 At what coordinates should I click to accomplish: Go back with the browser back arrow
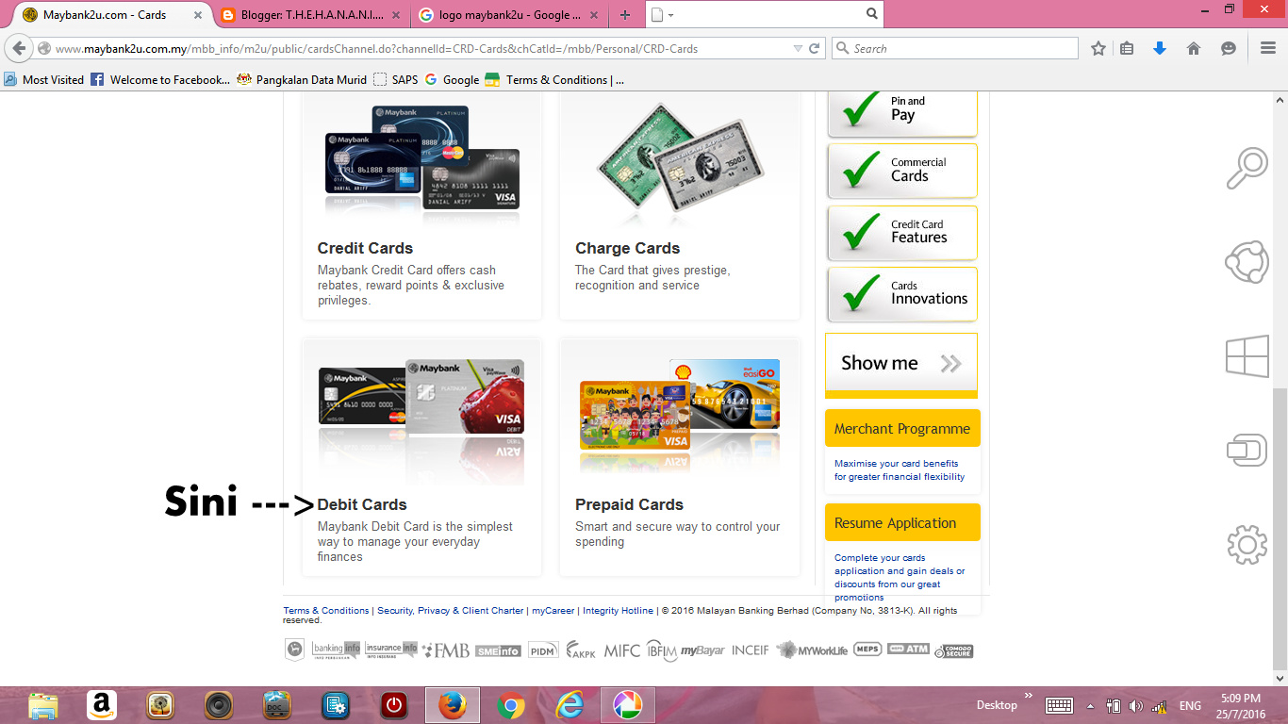19,48
